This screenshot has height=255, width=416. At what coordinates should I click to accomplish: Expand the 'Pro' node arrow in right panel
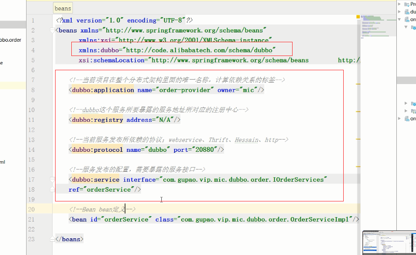(x=399, y=4)
